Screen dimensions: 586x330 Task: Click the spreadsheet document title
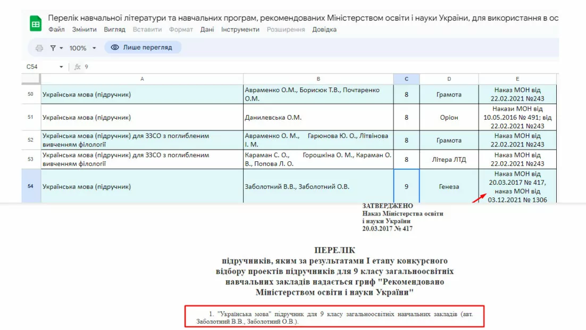click(x=303, y=18)
